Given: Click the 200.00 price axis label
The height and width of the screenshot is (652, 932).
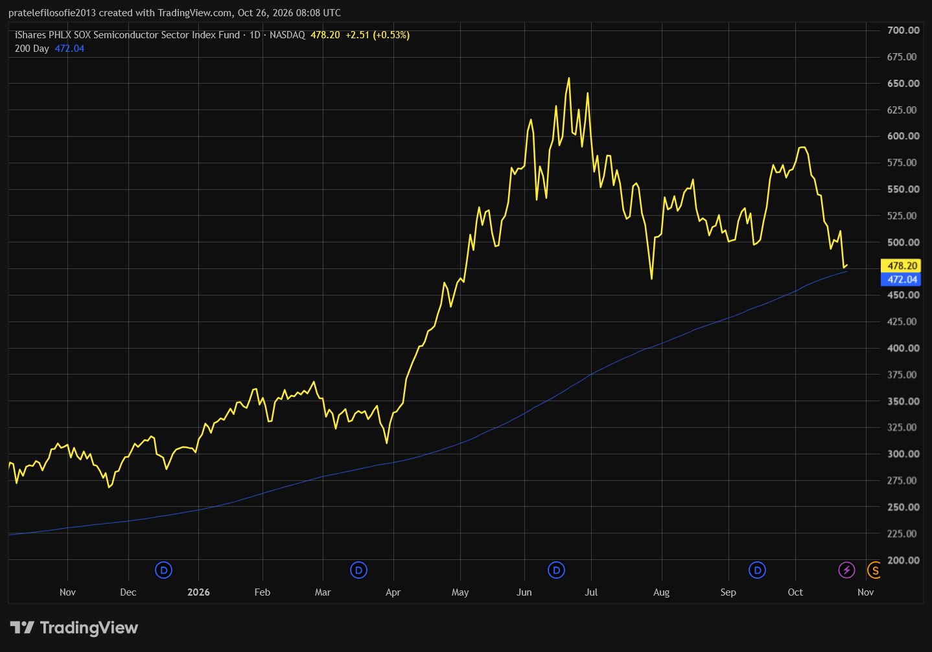Looking at the screenshot, I should (x=903, y=560).
